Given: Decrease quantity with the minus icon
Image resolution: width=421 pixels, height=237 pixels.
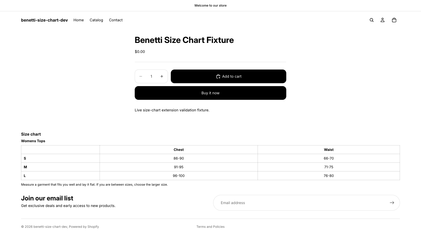Looking at the screenshot, I should click(x=141, y=76).
